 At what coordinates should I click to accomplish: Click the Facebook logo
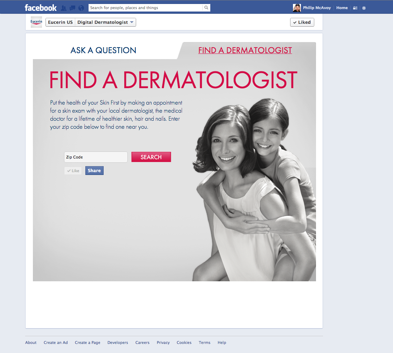tap(41, 8)
